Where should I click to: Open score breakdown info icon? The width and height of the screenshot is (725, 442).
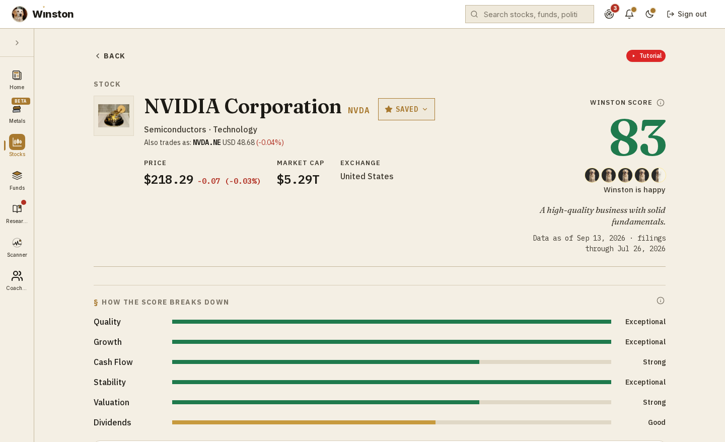click(661, 301)
